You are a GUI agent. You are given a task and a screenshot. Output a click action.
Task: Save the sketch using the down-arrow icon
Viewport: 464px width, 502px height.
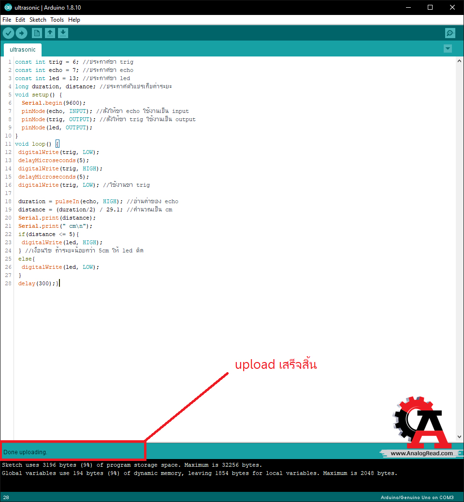[x=63, y=33]
